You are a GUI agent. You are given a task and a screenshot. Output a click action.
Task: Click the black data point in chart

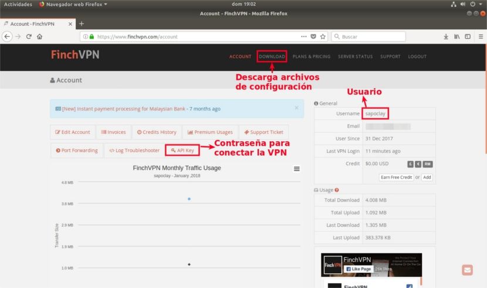(x=189, y=264)
